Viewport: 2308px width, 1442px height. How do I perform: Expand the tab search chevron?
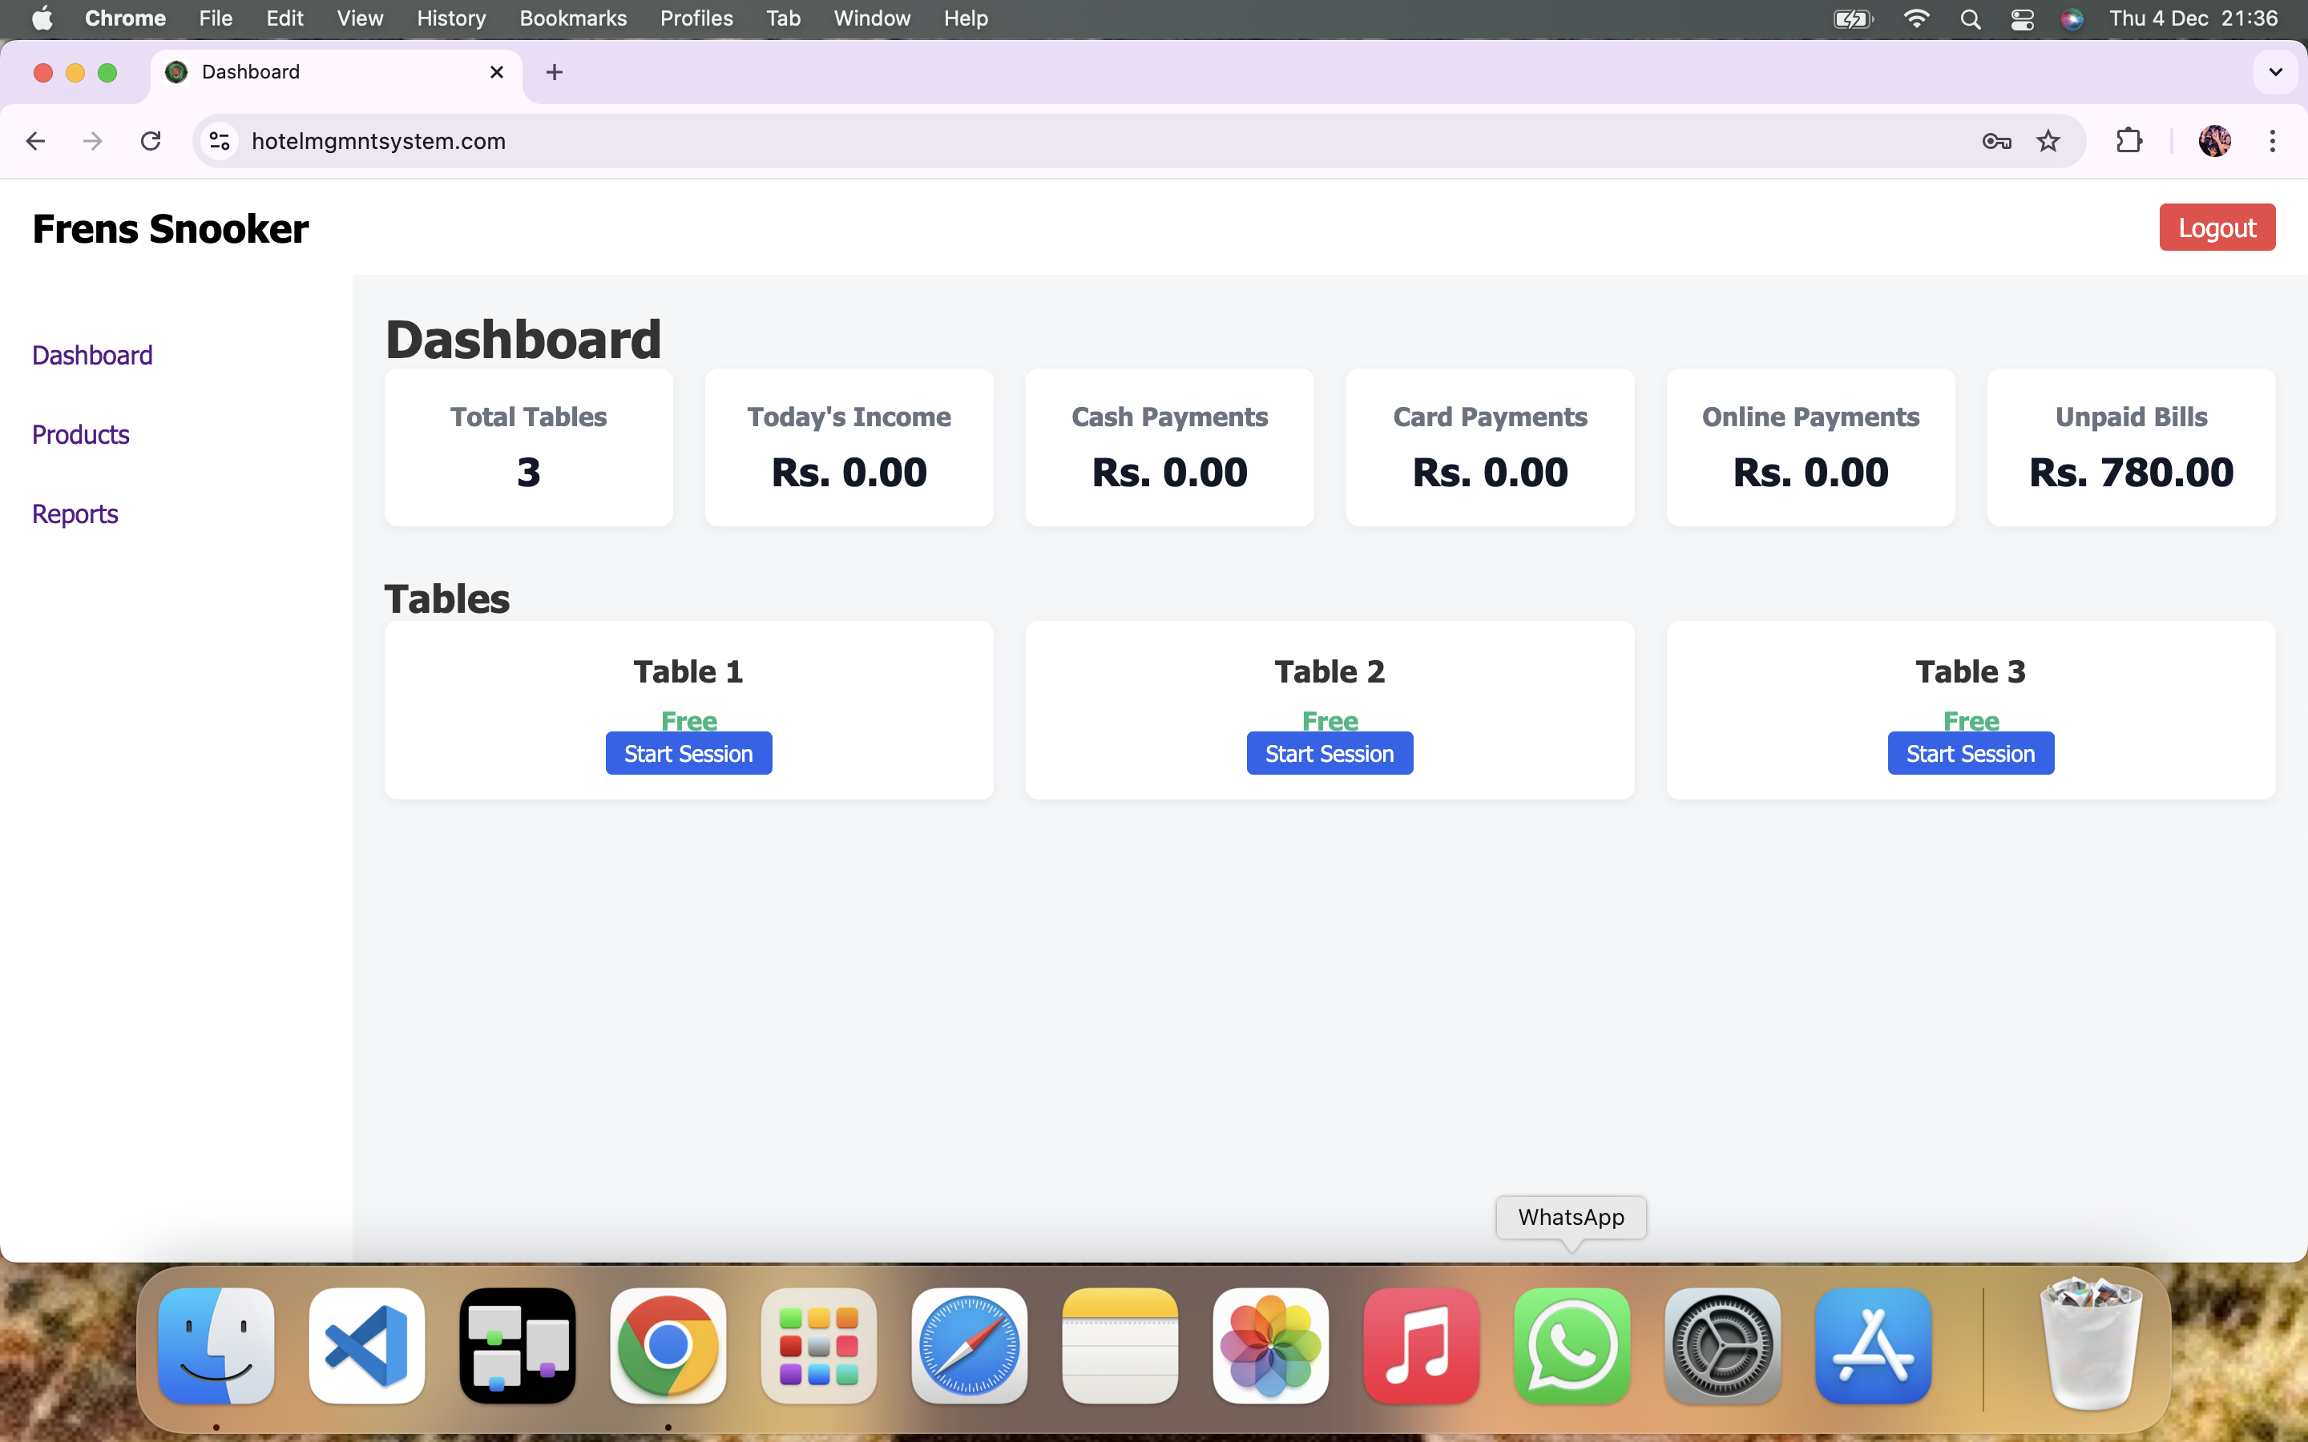tap(2276, 72)
